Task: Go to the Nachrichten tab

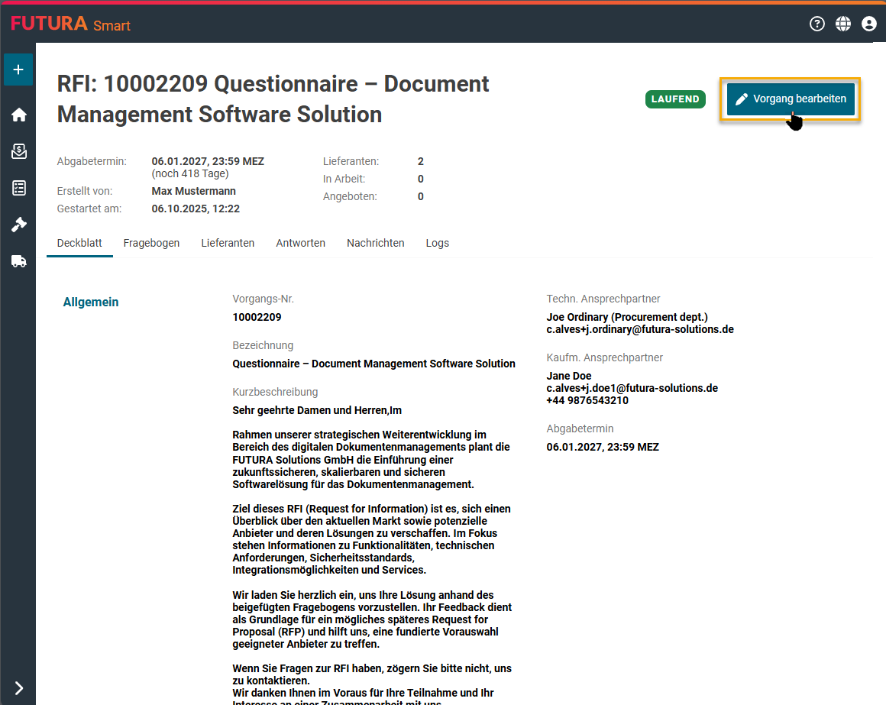Action: click(375, 243)
